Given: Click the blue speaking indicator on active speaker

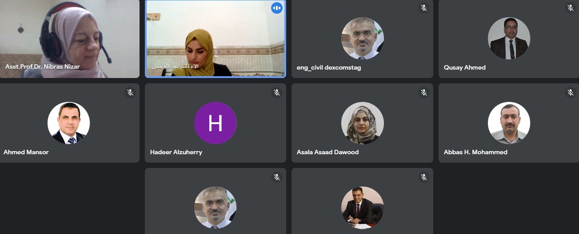Looking at the screenshot, I should [x=277, y=8].
